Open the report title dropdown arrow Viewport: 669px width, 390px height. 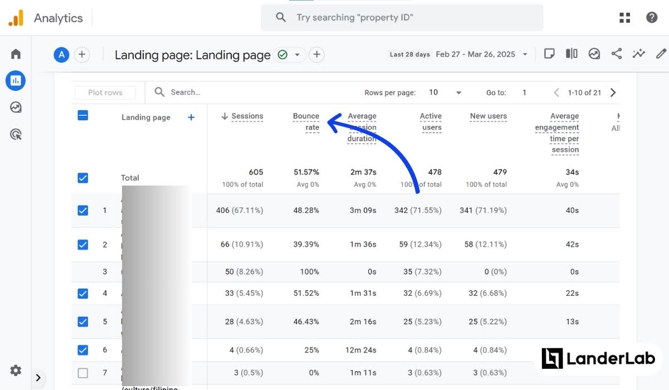[297, 55]
